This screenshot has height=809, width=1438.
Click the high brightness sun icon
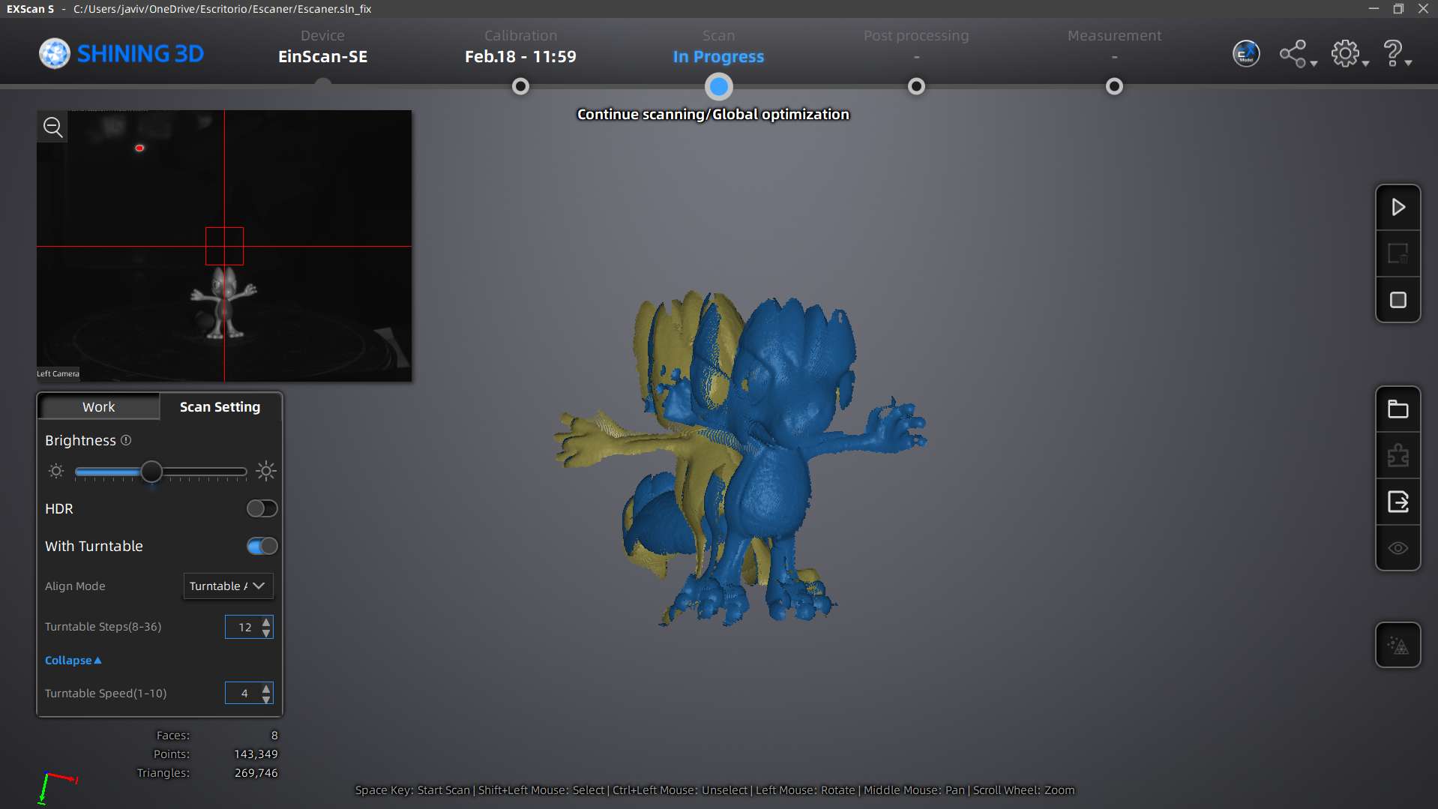pos(265,471)
